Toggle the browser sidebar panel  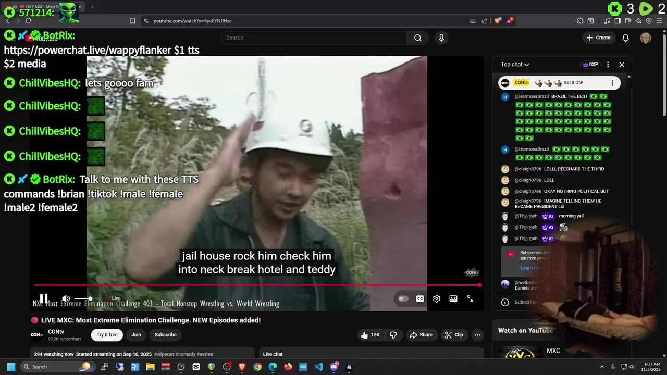617,21
